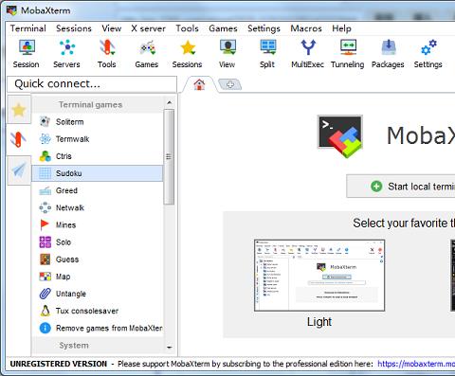Open the Games gamepad toolbar icon
The height and width of the screenshot is (376, 455).
(147, 54)
